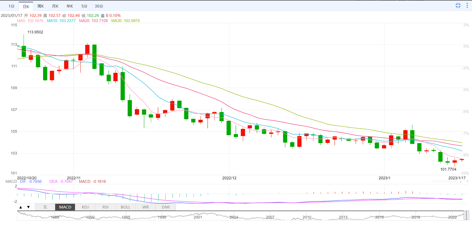Switch to the 1分 chart tab
472x229 pixels.
[x=11, y=6]
